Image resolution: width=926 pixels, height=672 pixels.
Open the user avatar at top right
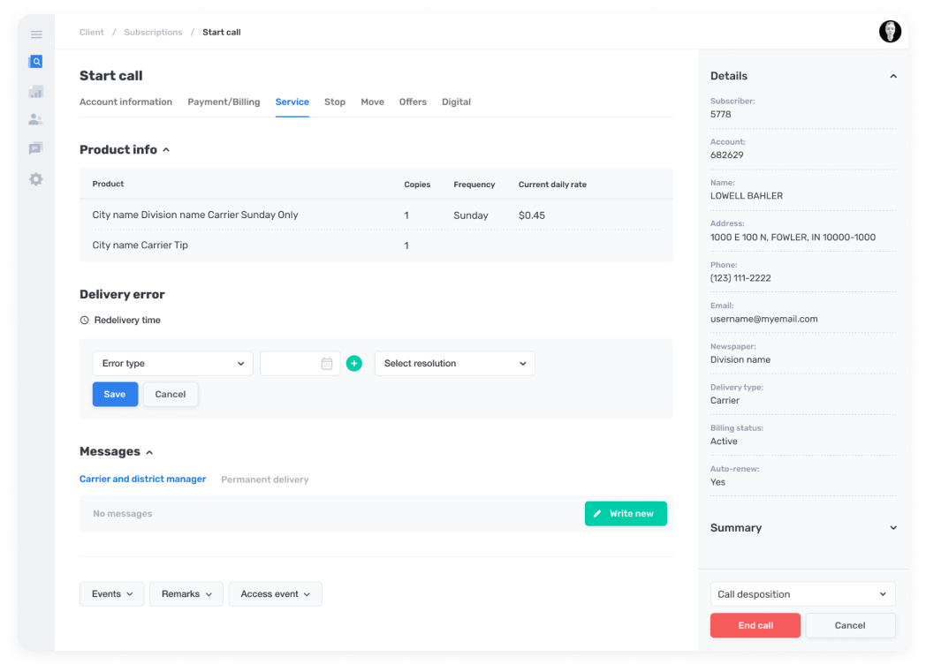[890, 31]
